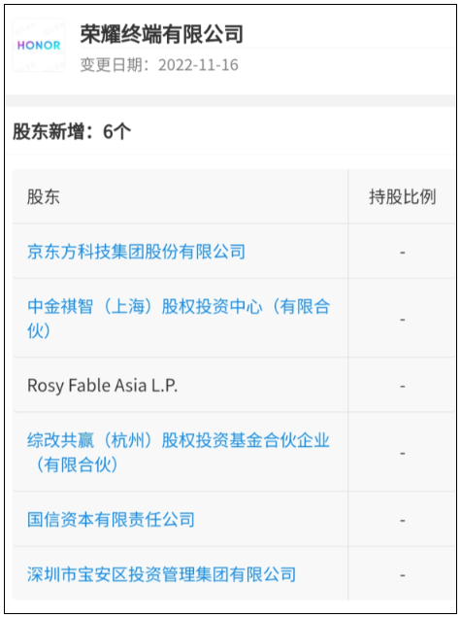Click the 股东 column header
The height and width of the screenshot is (618, 461).
(44, 196)
